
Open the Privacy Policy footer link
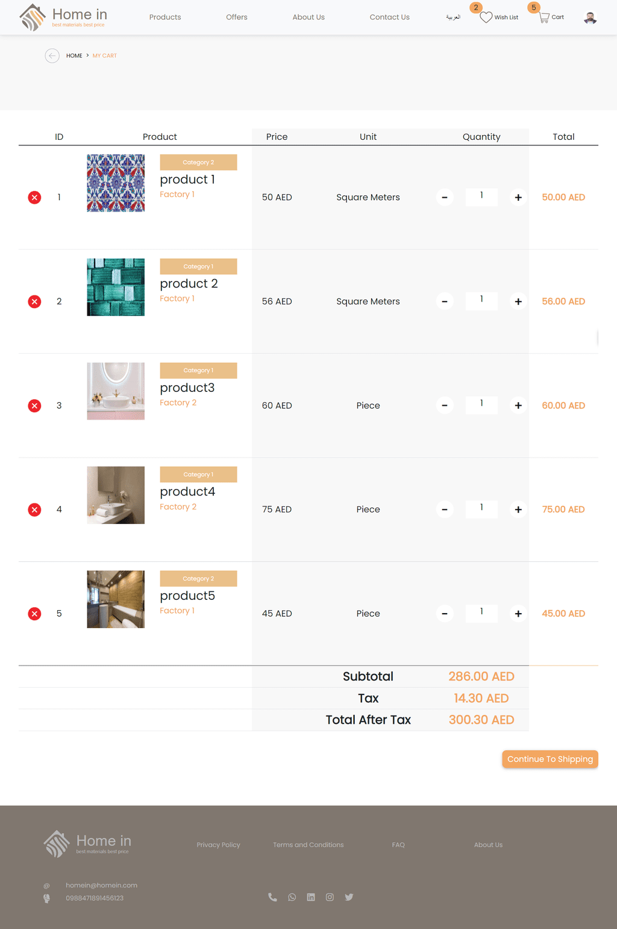tap(218, 845)
